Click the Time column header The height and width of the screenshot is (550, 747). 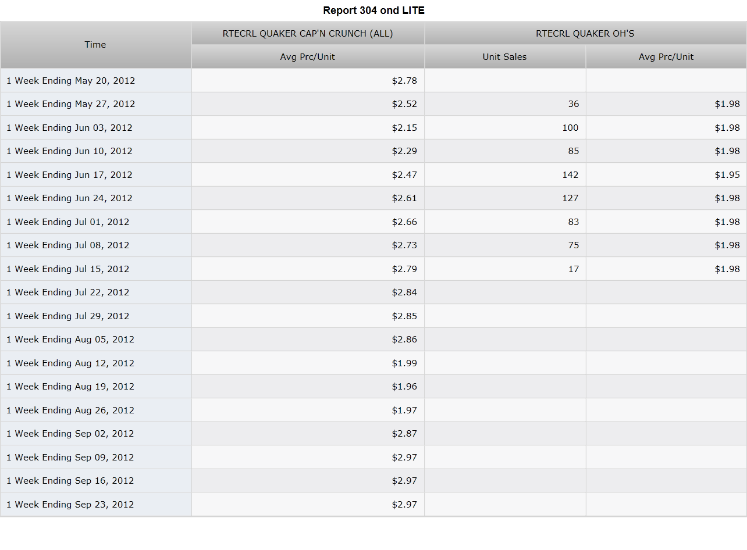[96, 45]
